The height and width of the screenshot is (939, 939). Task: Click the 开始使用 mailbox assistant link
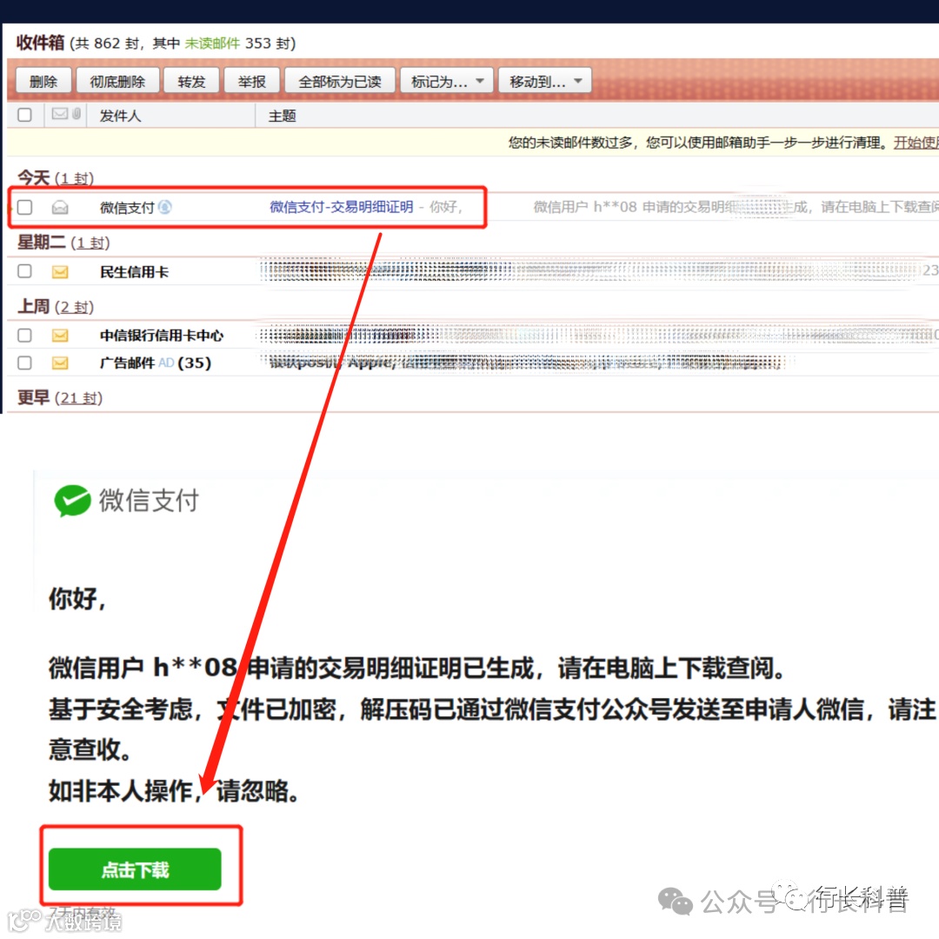(x=916, y=143)
